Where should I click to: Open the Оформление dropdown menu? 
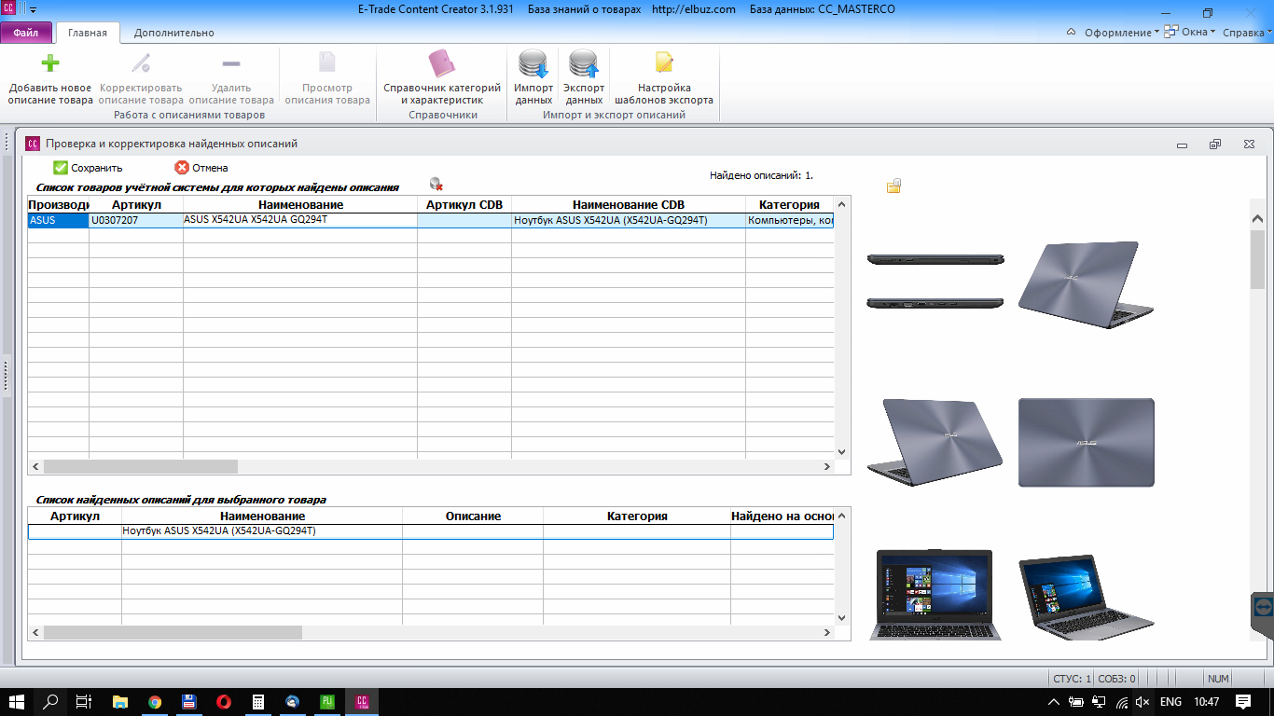point(1122,33)
